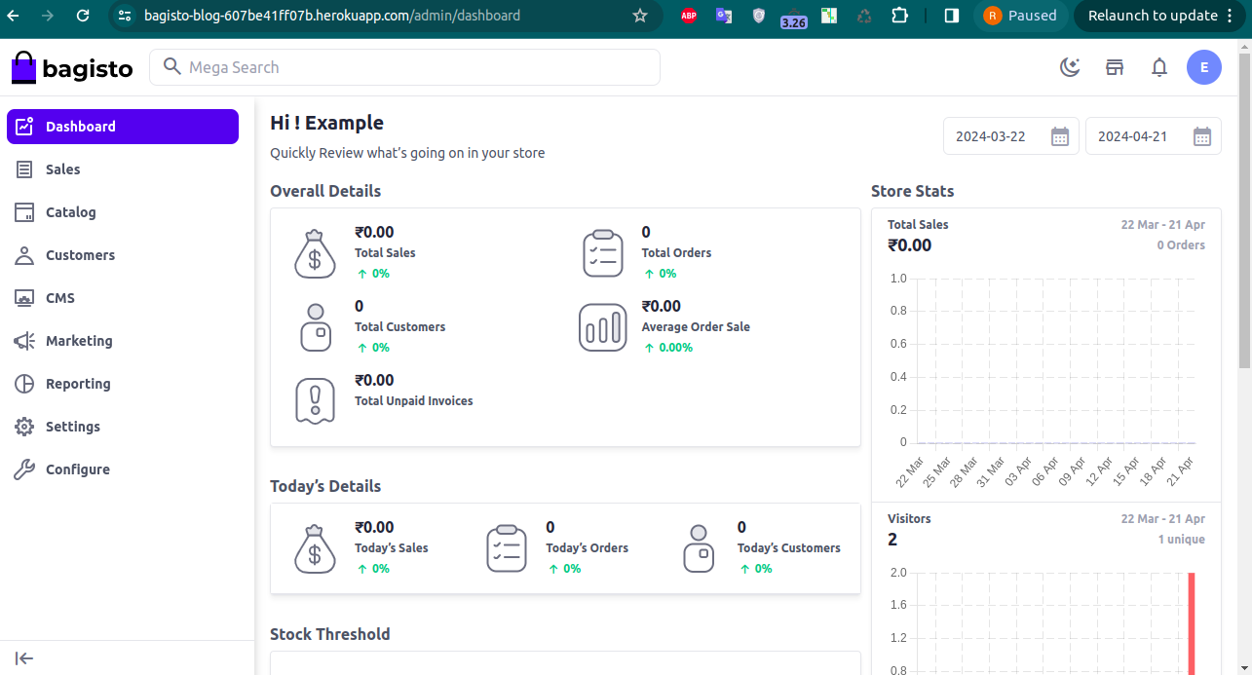
Task: Click calendar icon beside 2024-03-22
Action: tap(1060, 136)
